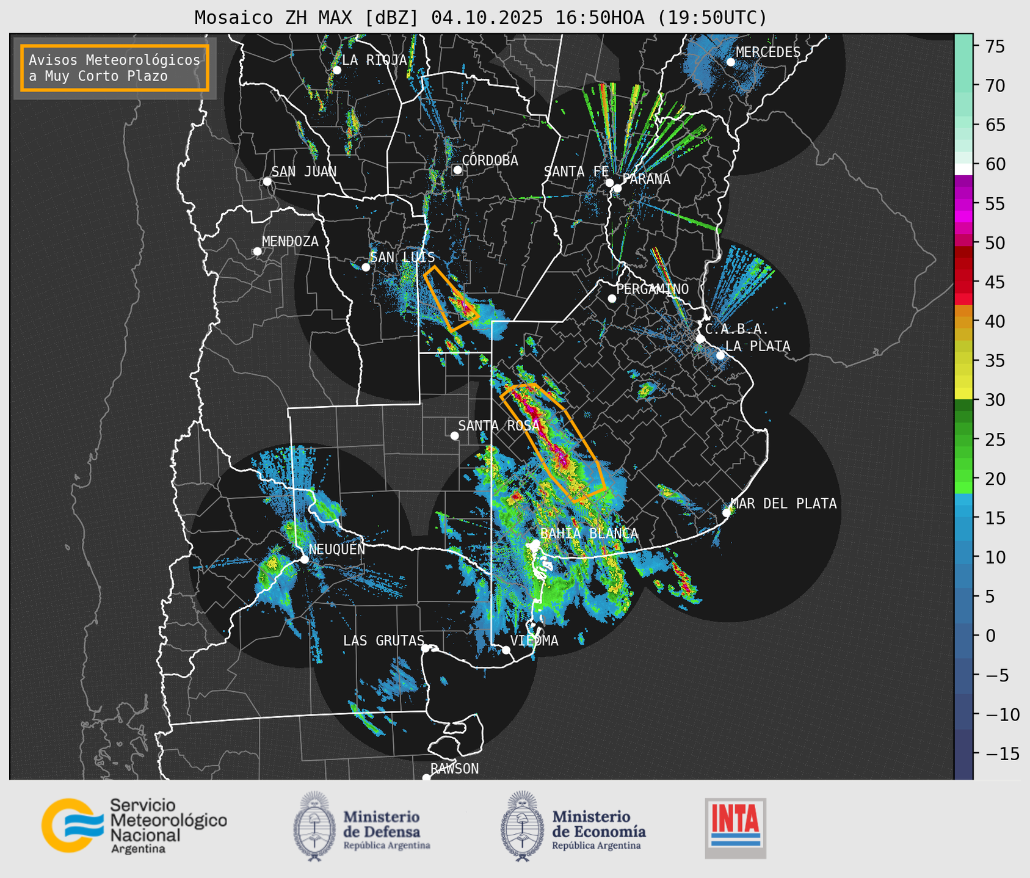Click the Viedma city marker dot
The height and width of the screenshot is (878, 1030).
tap(506, 650)
